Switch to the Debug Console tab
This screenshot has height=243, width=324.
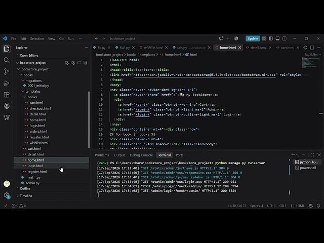click(141, 155)
